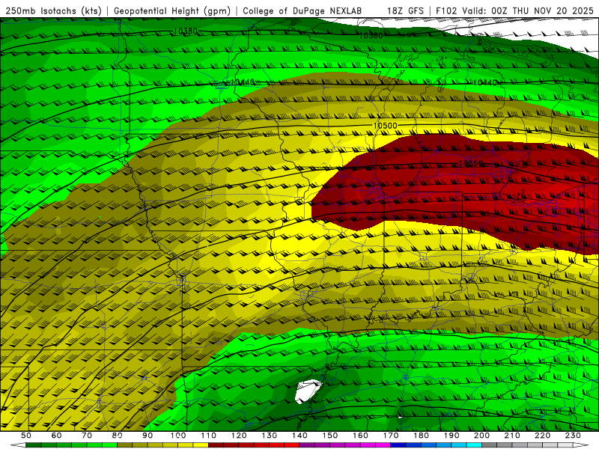Click the 'College of DuPage NEXLAB' credit
This screenshot has height=449, width=599.
pyautogui.click(x=302, y=10)
